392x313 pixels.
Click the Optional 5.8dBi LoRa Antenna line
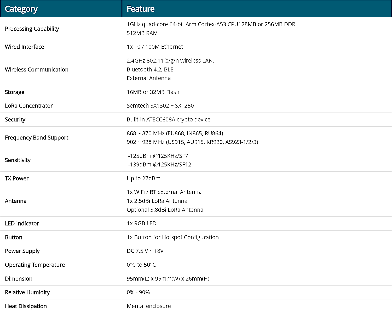tap(165, 210)
